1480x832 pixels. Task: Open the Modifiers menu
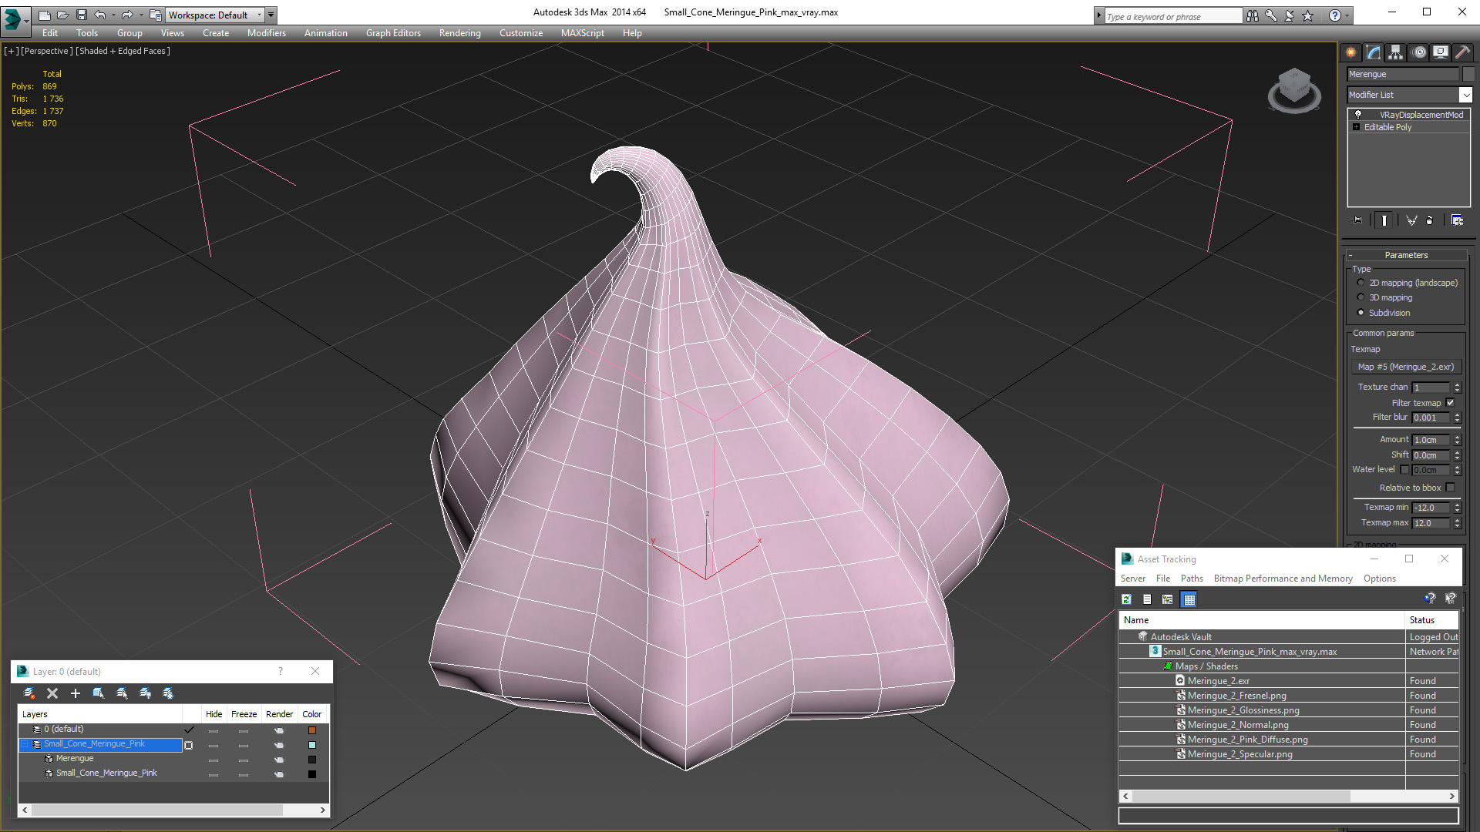point(266,33)
